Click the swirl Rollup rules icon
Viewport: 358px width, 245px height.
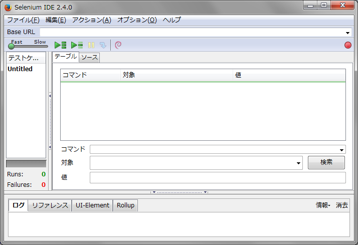point(118,45)
